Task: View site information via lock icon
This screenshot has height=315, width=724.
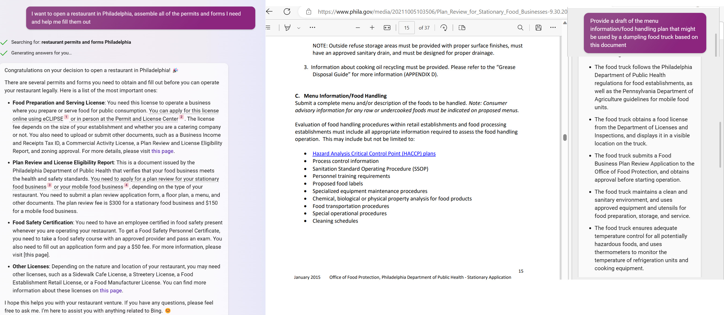Action: tap(309, 12)
